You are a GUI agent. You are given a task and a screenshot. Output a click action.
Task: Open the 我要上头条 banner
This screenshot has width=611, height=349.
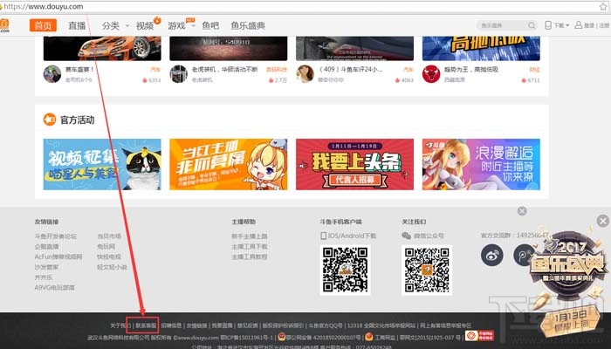click(354, 164)
